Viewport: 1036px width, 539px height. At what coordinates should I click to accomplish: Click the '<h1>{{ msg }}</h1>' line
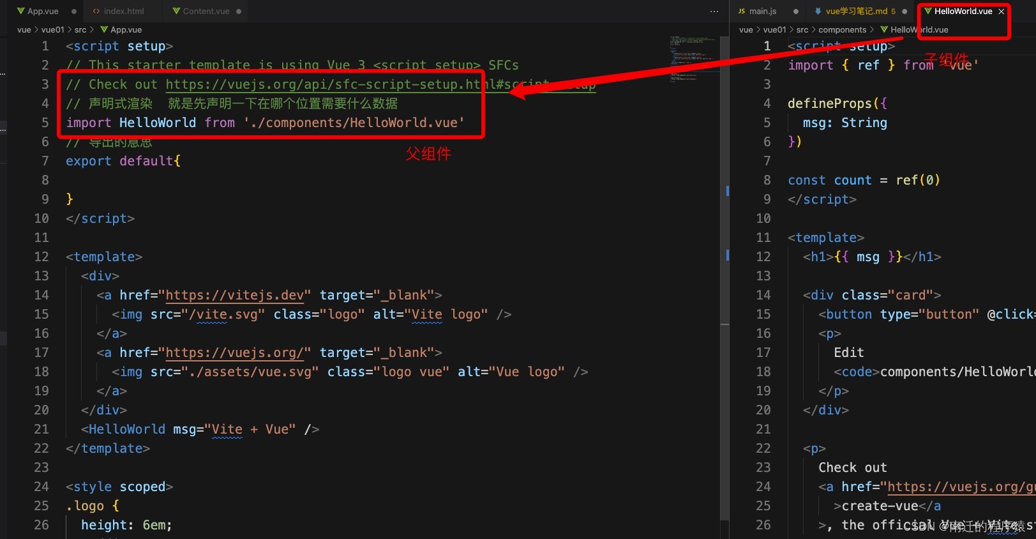(x=872, y=257)
